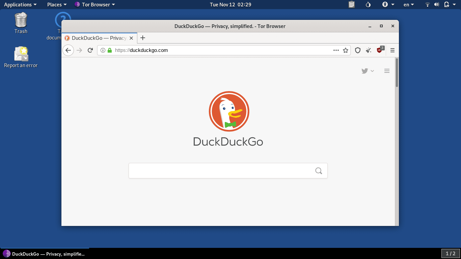Click the clipboard icon in the top bar
The width and height of the screenshot is (461, 259).
pyautogui.click(x=352, y=4)
